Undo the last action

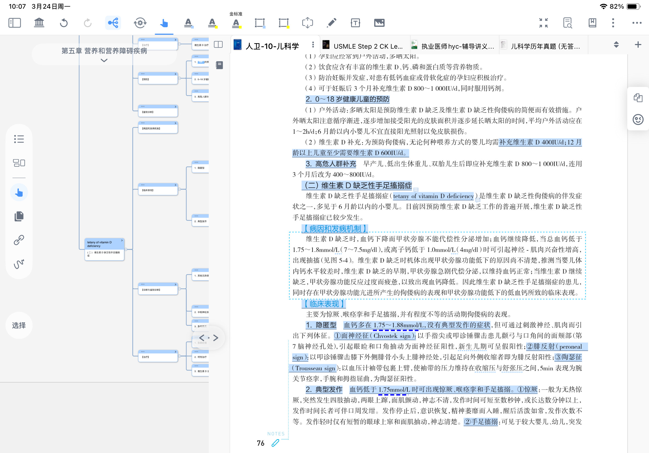pyautogui.click(x=64, y=23)
